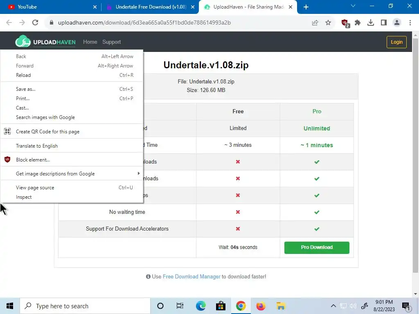The width and height of the screenshot is (419, 314).
Task: Close the Undertale Free Download tab
Action: click(192, 7)
